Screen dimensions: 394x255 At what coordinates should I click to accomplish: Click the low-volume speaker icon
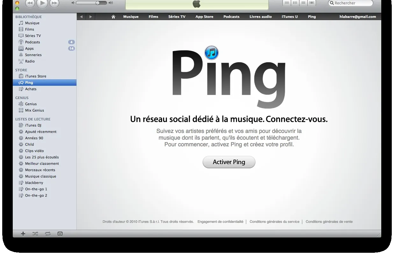point(73,3)
